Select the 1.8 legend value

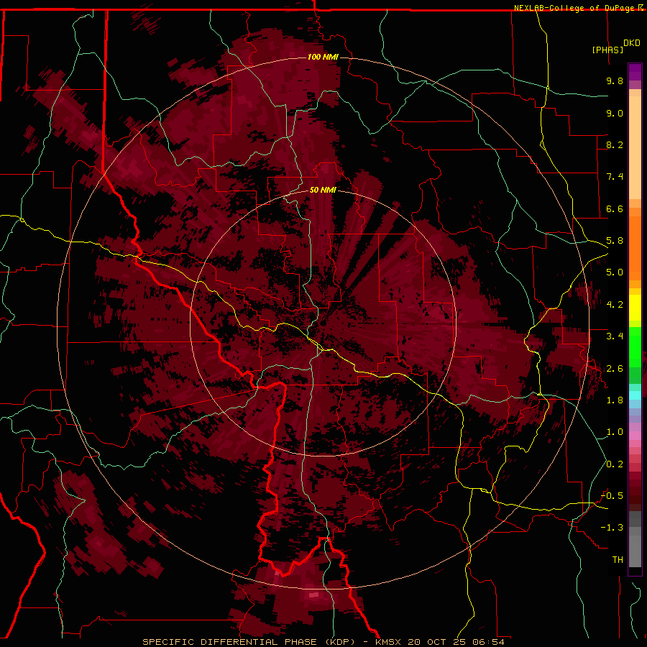point(615,400)
